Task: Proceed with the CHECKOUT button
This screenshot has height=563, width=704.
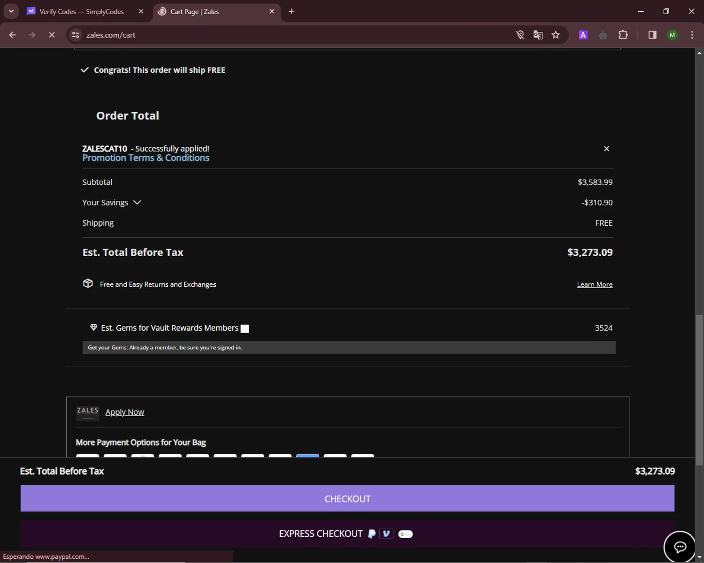Action: pyautogui.click(x=347, y=498)
